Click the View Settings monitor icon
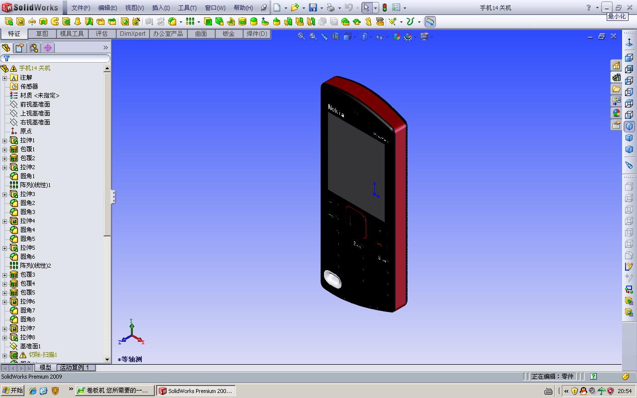Screen dimensions: 637x398 tap(425, 36)
